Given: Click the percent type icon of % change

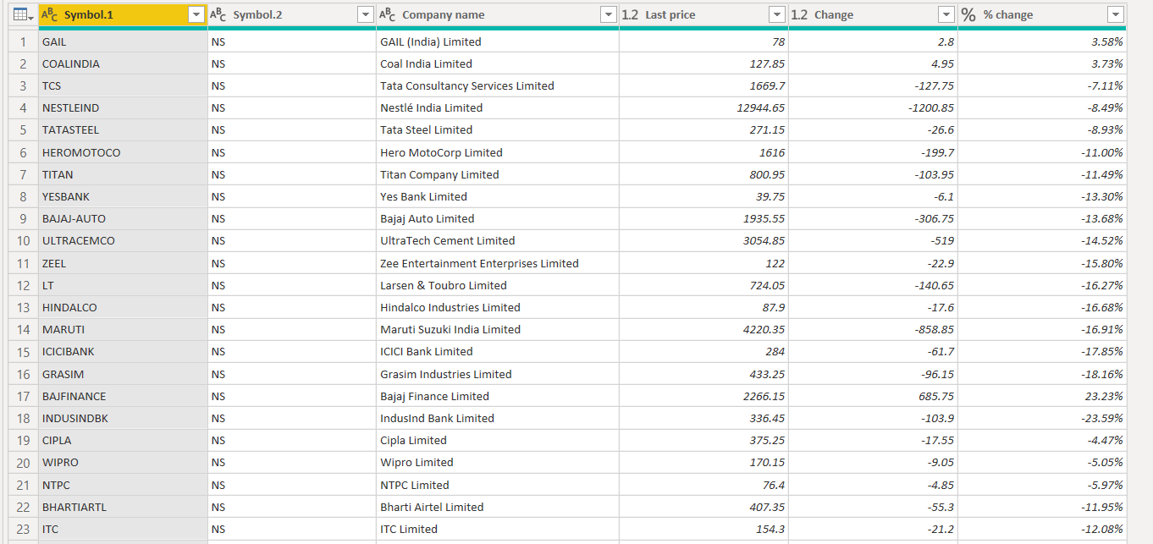Looking at the screenshot, I should coord(968,14).
